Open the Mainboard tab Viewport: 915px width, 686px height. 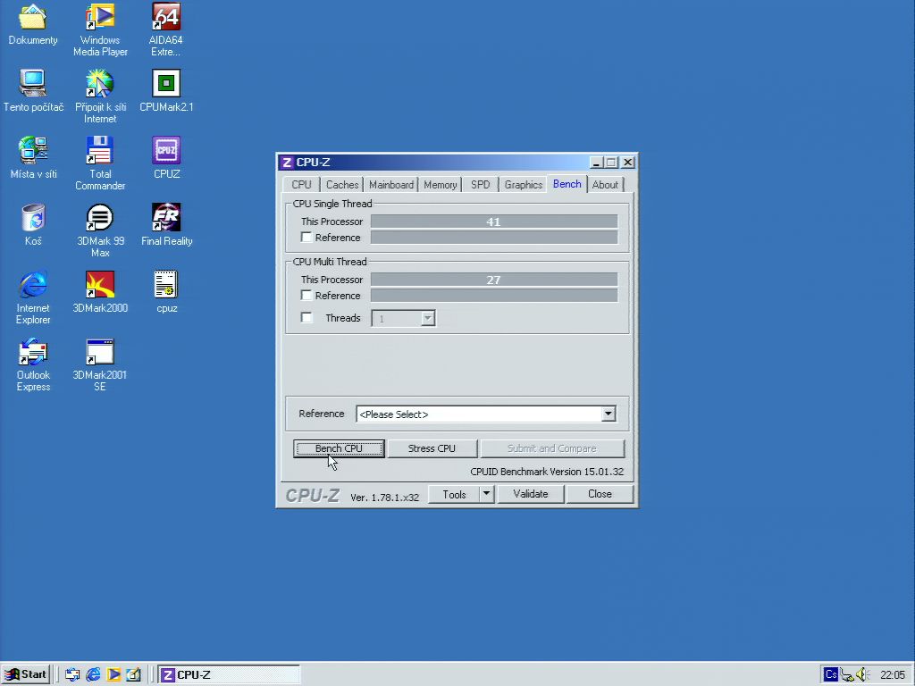point(391,185)
